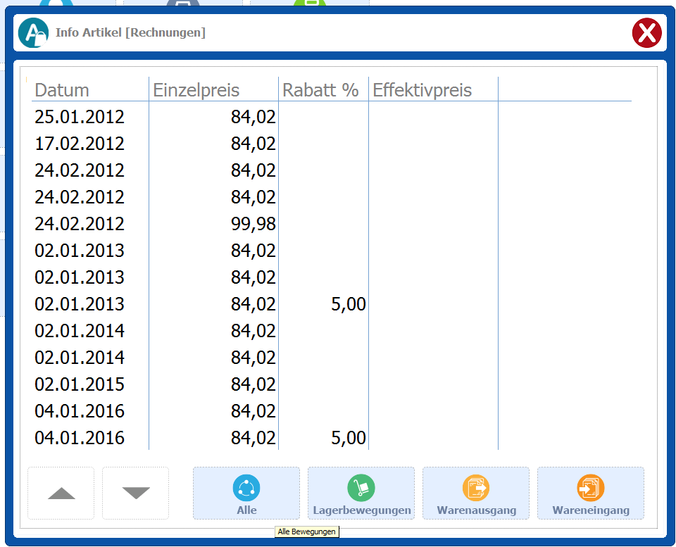Select the 99,98 price entry
The height and width of the screenshot is (547, 676).
coord(253,224)
